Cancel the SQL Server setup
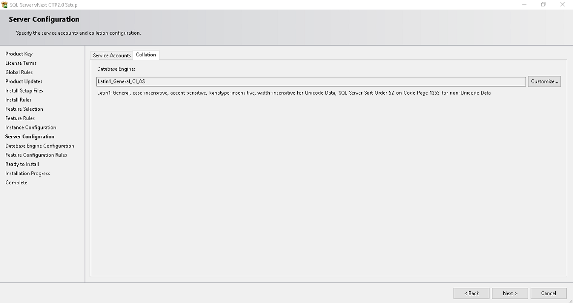This screenshot has height=303, width=573. [548, 293]
